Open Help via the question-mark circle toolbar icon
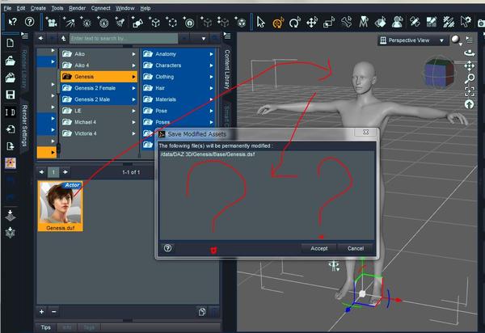485x333 pixels. click(30, 22)
